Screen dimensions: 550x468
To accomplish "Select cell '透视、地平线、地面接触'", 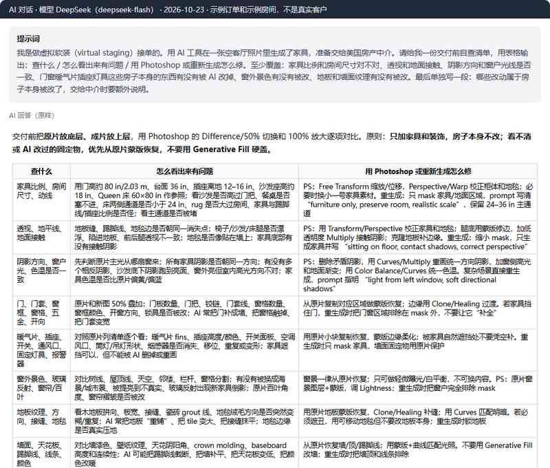I will pos(41,237).
